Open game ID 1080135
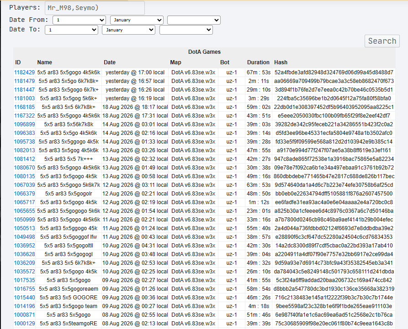 click(x=25, y=176)
